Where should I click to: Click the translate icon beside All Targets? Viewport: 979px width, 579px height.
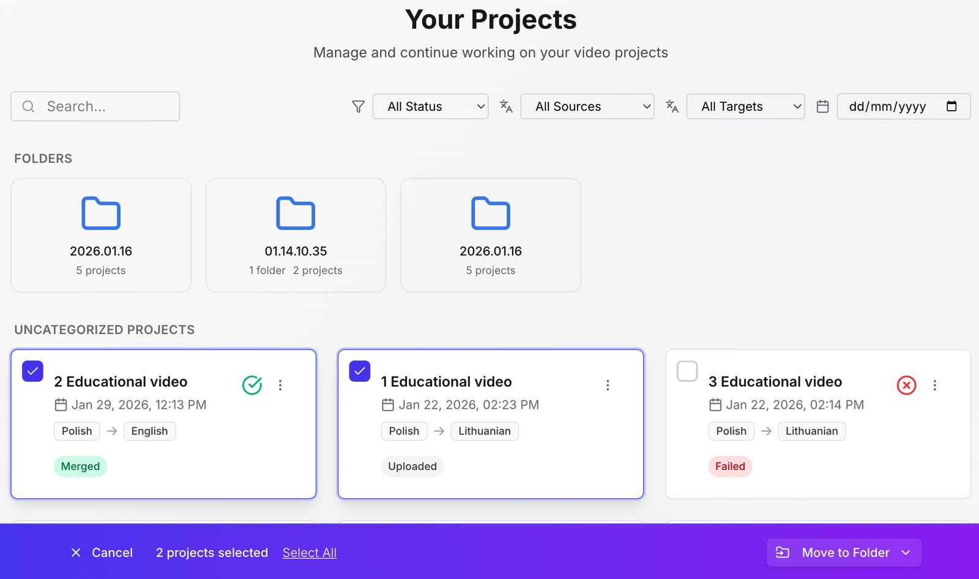point(672,106)
